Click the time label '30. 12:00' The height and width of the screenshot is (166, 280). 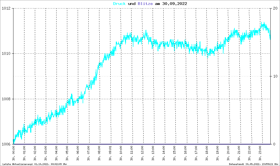click(x=142, y=153)
